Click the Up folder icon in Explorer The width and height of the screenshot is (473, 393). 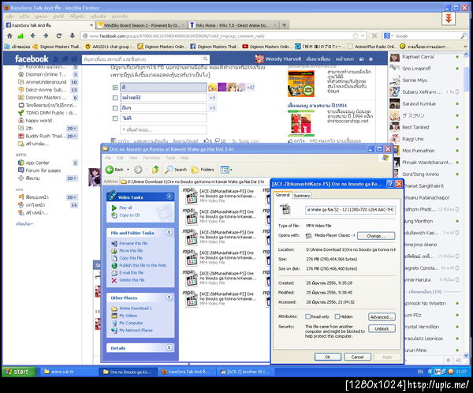(x=156, y=169)
